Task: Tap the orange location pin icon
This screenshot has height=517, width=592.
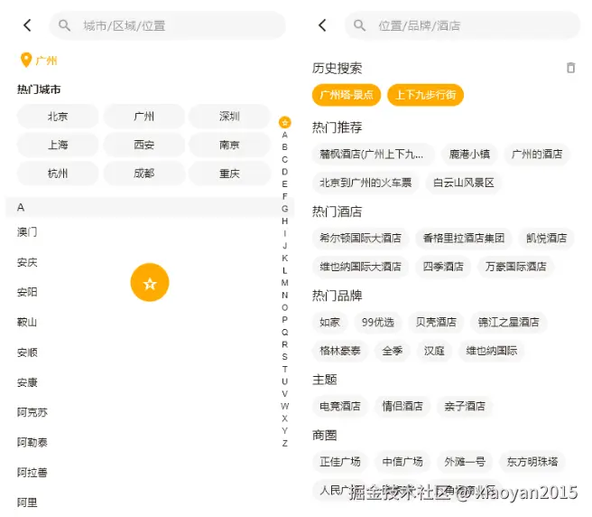Action: [x=25, y=61]
